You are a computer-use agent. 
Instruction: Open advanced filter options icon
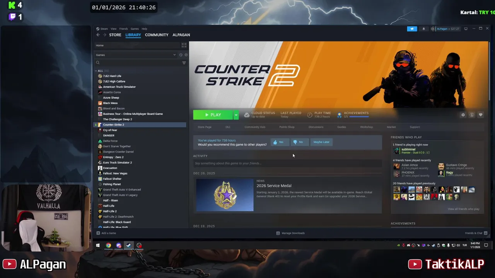coord(184,63)
